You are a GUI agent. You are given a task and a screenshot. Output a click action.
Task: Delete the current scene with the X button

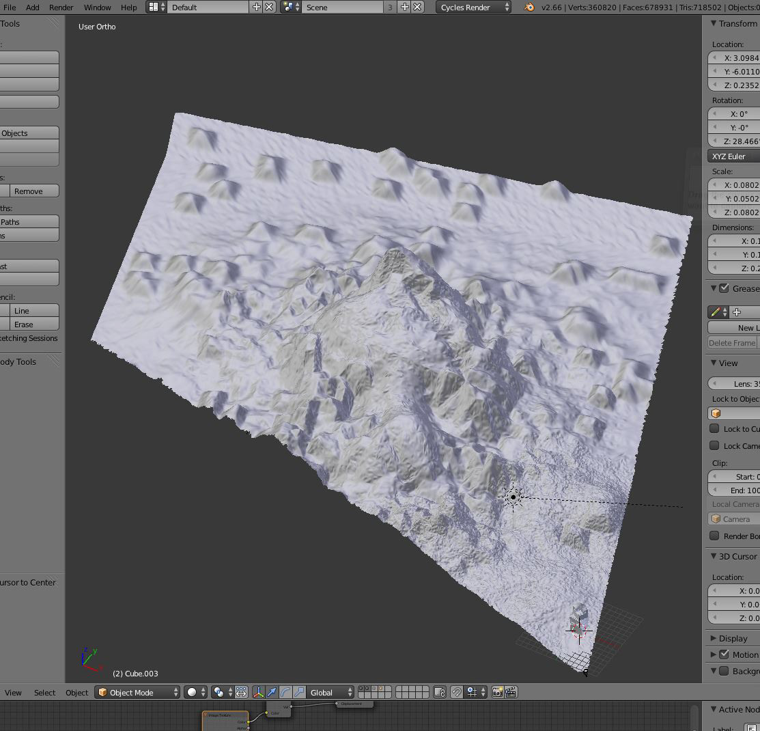click(x=417, y=8)
